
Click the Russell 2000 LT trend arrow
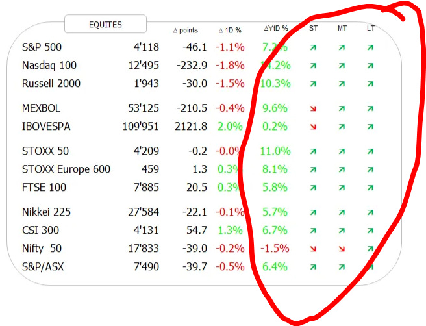point(370,84)
